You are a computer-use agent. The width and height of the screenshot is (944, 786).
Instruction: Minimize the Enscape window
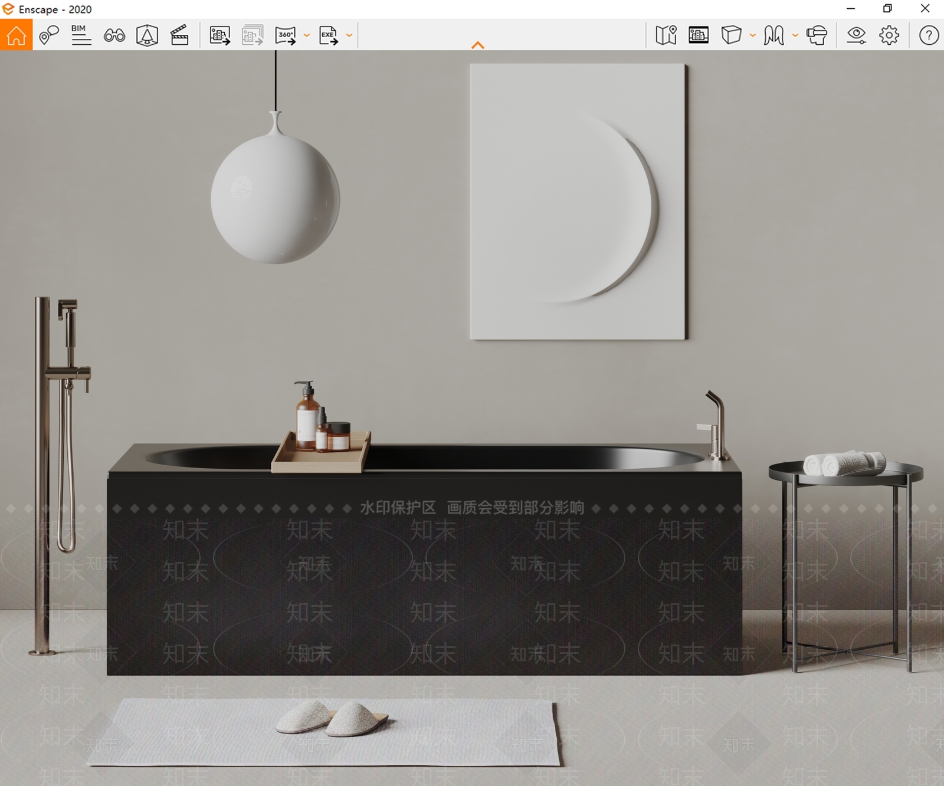click(851, 9)
